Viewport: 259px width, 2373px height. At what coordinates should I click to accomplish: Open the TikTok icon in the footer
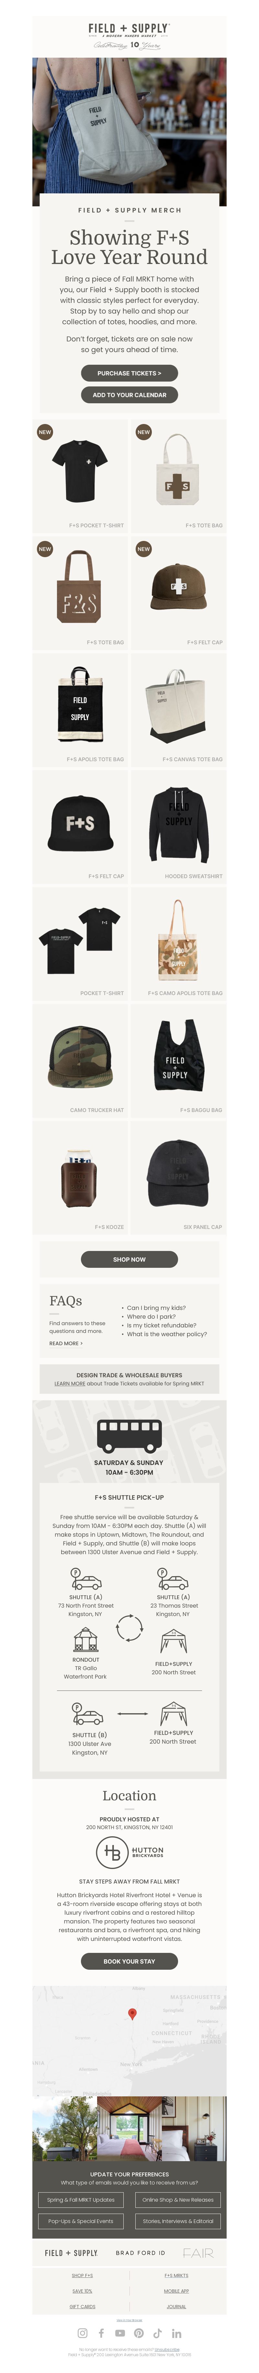[158, 2333]
